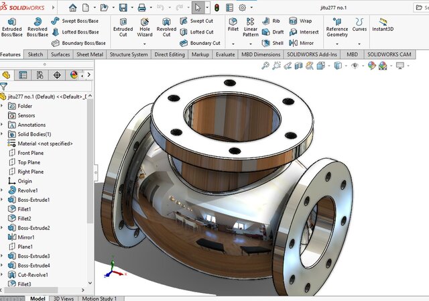Viewport: 429px width, 301px height.
Task: Open the DisplayManager color wheel tab
Action: 74,74
